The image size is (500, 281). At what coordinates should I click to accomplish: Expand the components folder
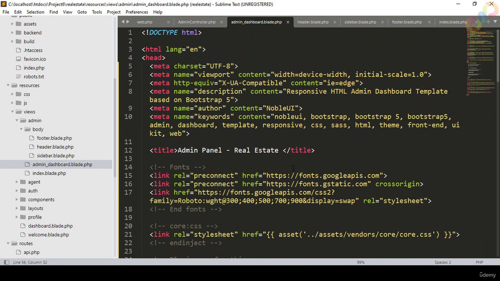point(17,199)
